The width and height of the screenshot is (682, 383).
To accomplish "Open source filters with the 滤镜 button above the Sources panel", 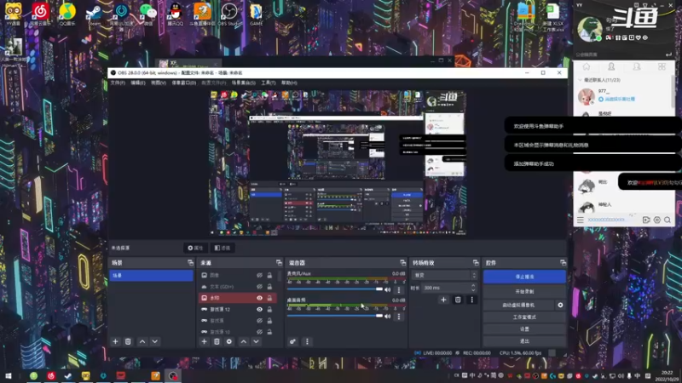I will pos(223,248).
